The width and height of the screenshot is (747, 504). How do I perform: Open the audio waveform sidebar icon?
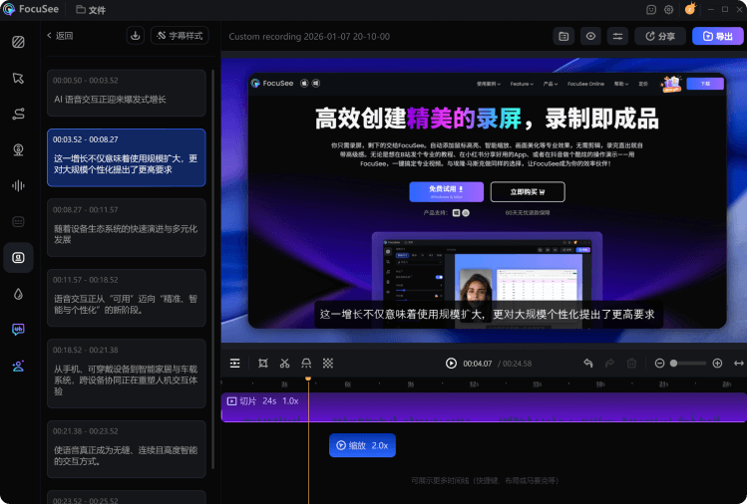tap(18, 185)
